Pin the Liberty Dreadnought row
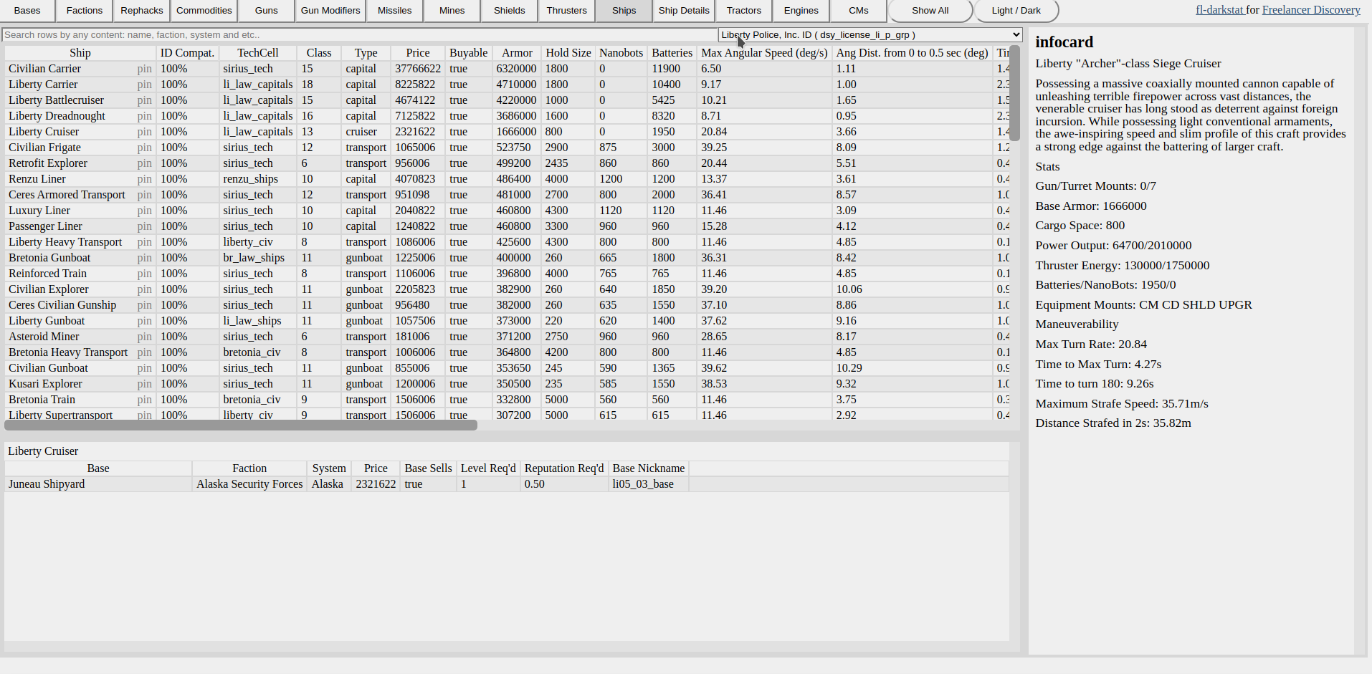 (x=144, y=116)
